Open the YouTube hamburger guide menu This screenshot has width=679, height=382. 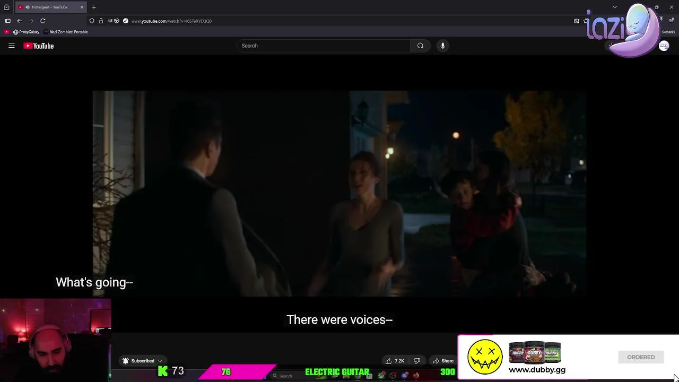pos(11,46)
